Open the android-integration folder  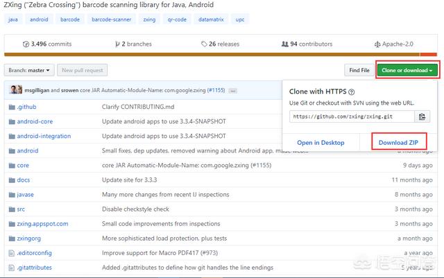[x=44, y=136]
